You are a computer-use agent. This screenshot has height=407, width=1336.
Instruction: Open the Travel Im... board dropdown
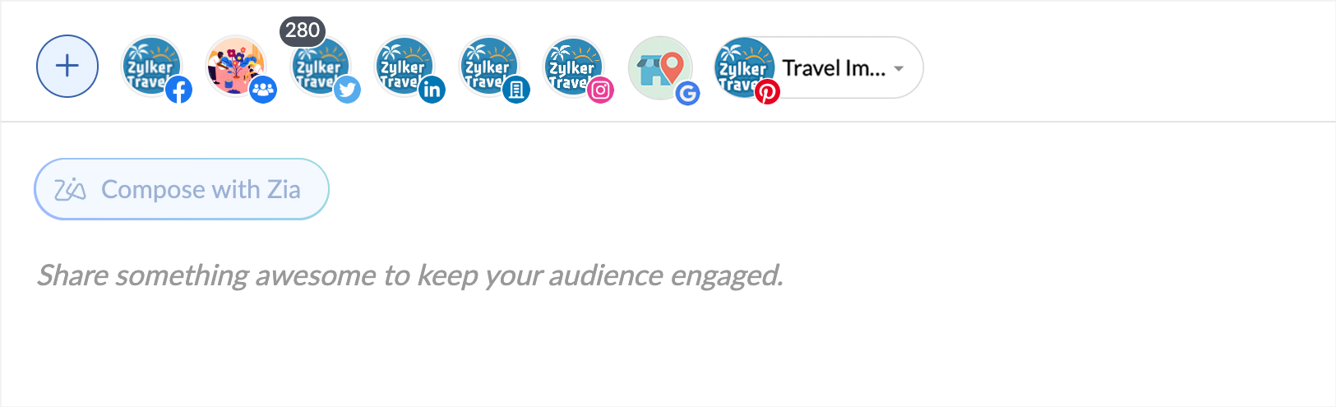click(x=834, y=68)
